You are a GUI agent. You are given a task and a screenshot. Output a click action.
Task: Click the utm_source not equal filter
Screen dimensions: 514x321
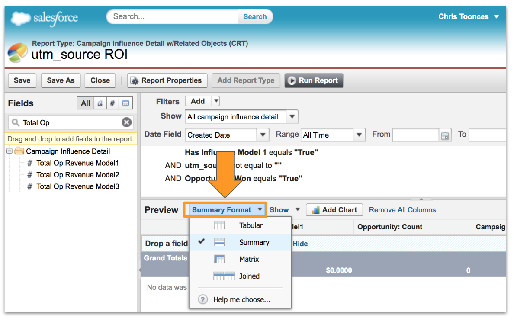click(x=233, y=166)
